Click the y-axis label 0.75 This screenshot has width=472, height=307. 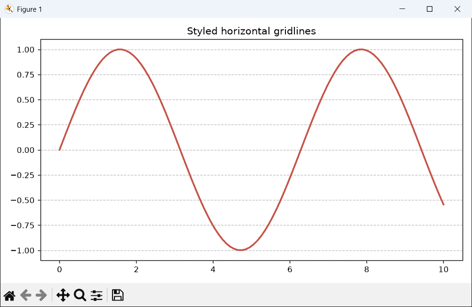(25, 75)
